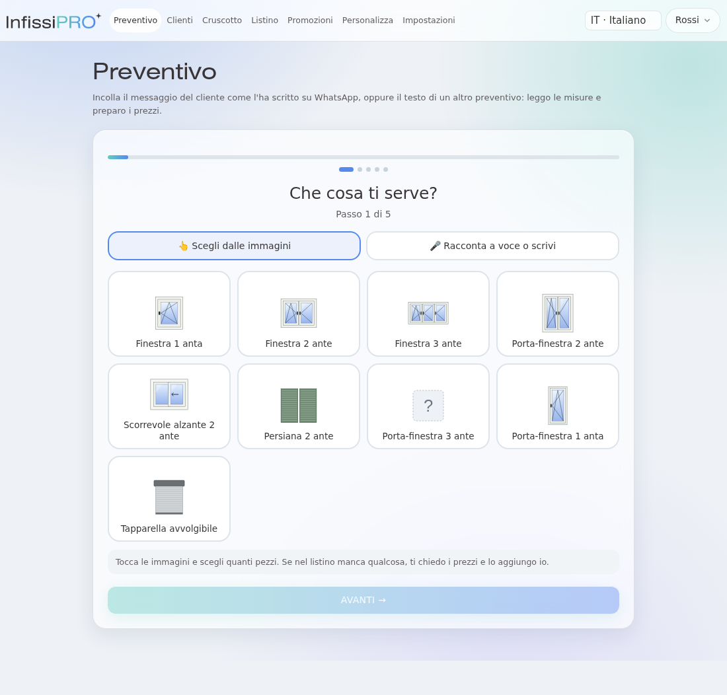Click the InfissiPRO logo
The height and width of the screenshot is (695, 727).
pyautogui.click(x=53, y=21)
